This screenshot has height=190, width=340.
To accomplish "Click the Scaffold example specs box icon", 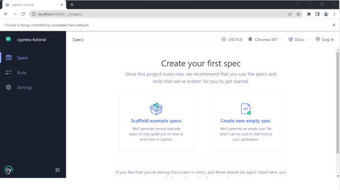I will (156, 108).
